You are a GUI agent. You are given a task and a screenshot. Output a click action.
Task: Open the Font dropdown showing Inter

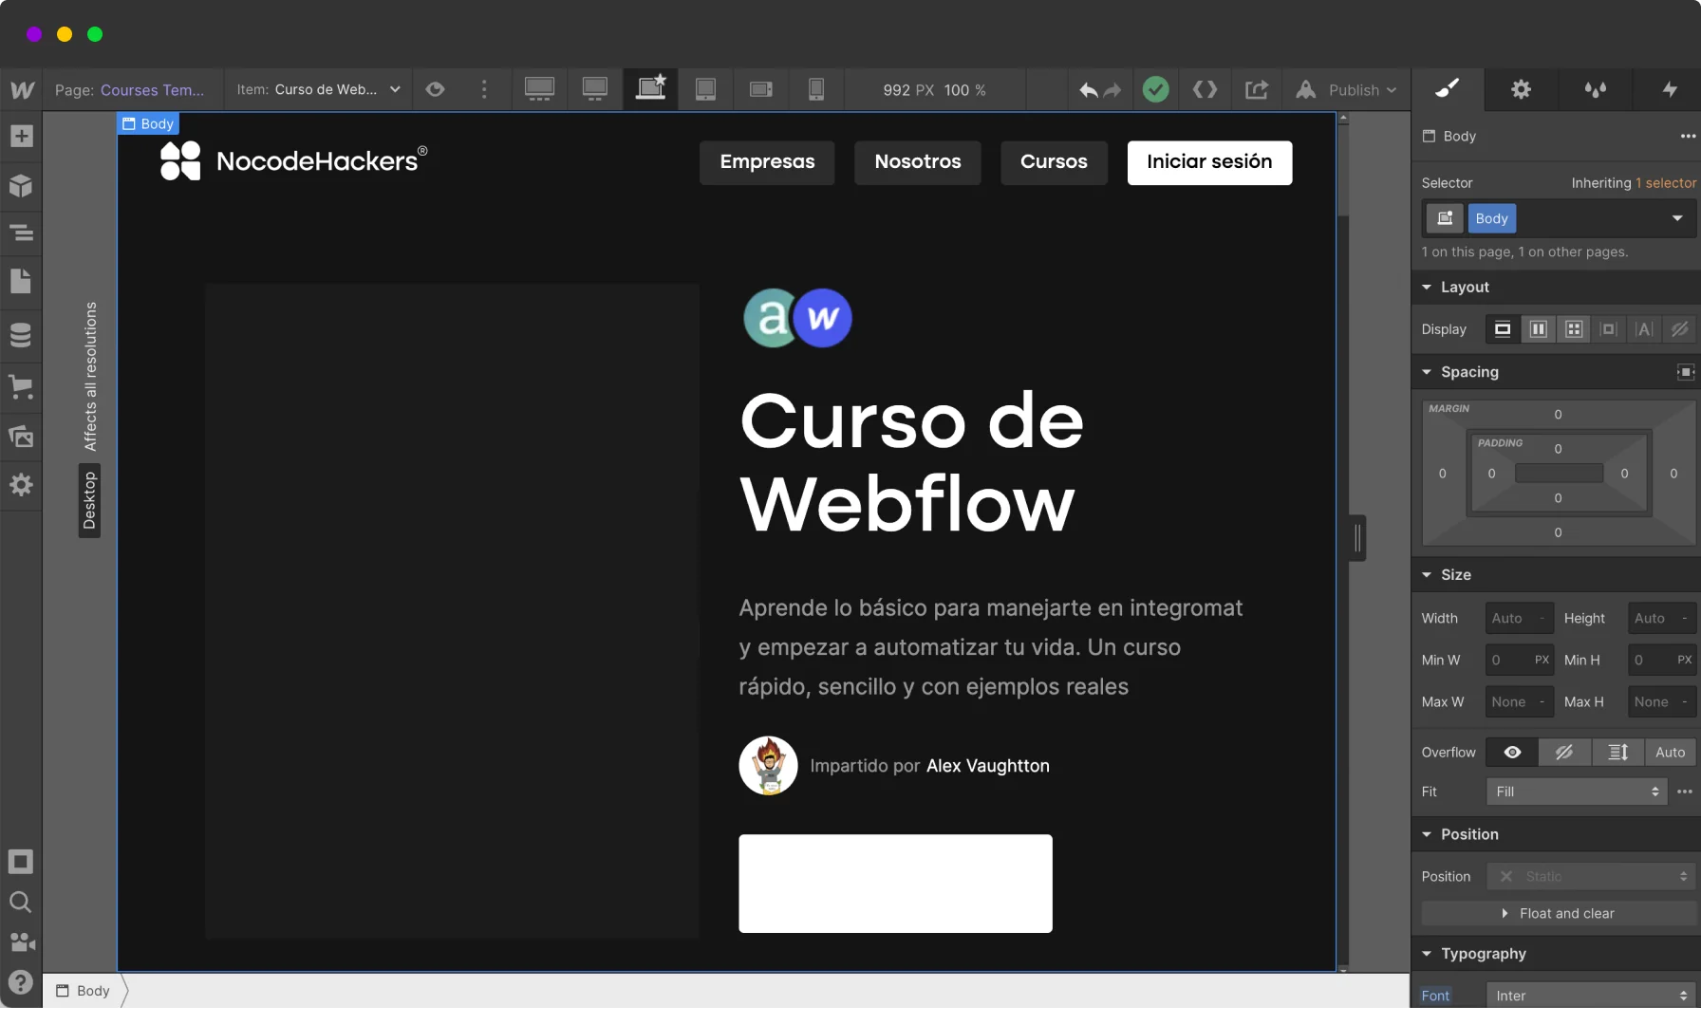pos(1590,996)
